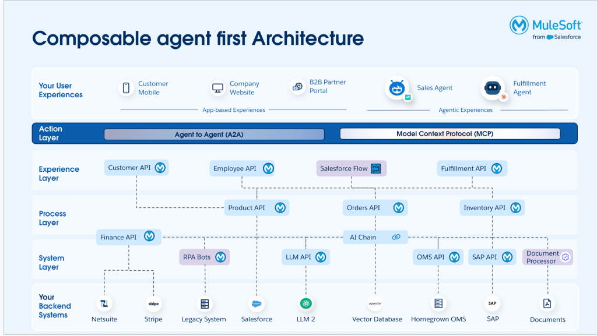This screenshot has height=336, width=597.
Task: Click the MuleSoft icon on Orders API
Action: tap(399, 208)
